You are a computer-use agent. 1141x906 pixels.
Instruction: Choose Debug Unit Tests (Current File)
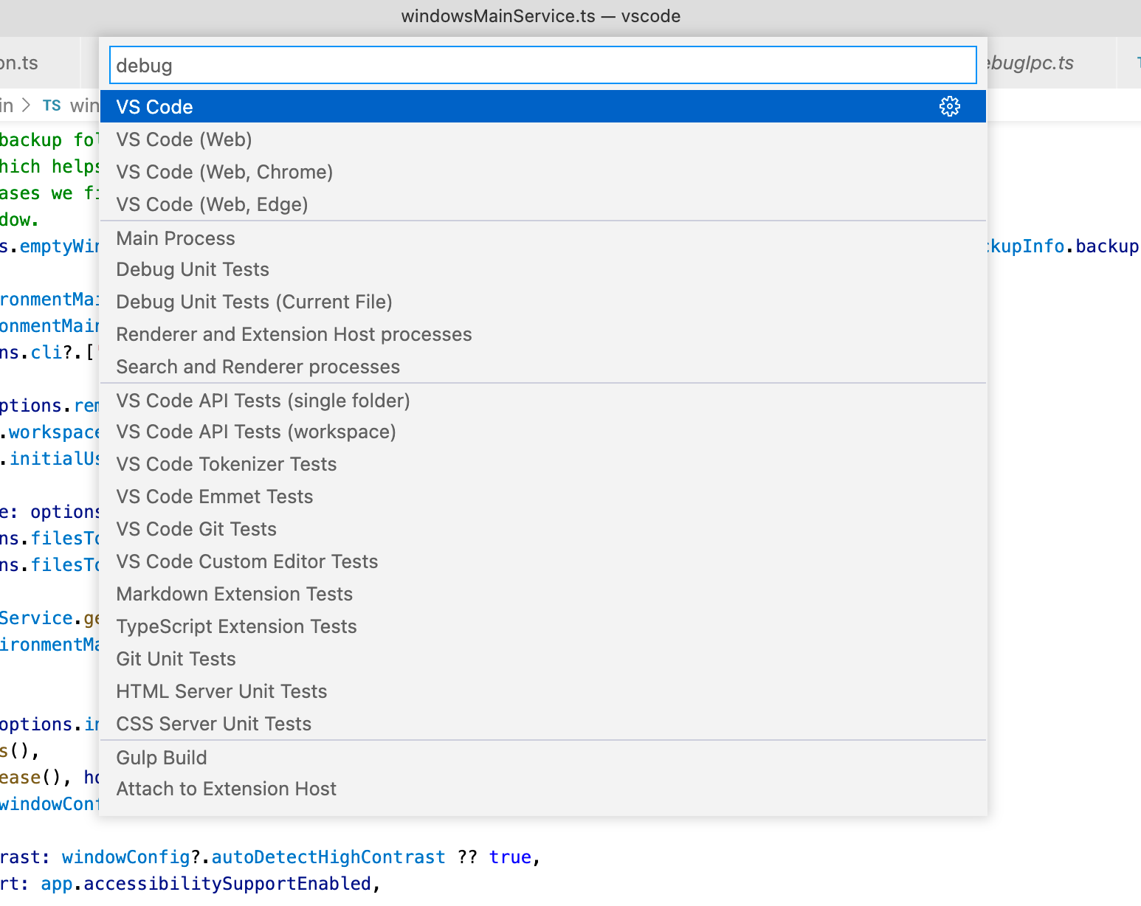(x=254, y=302)
